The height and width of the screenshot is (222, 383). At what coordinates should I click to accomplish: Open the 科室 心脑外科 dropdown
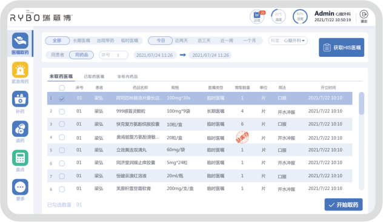(x=288, y=41)
